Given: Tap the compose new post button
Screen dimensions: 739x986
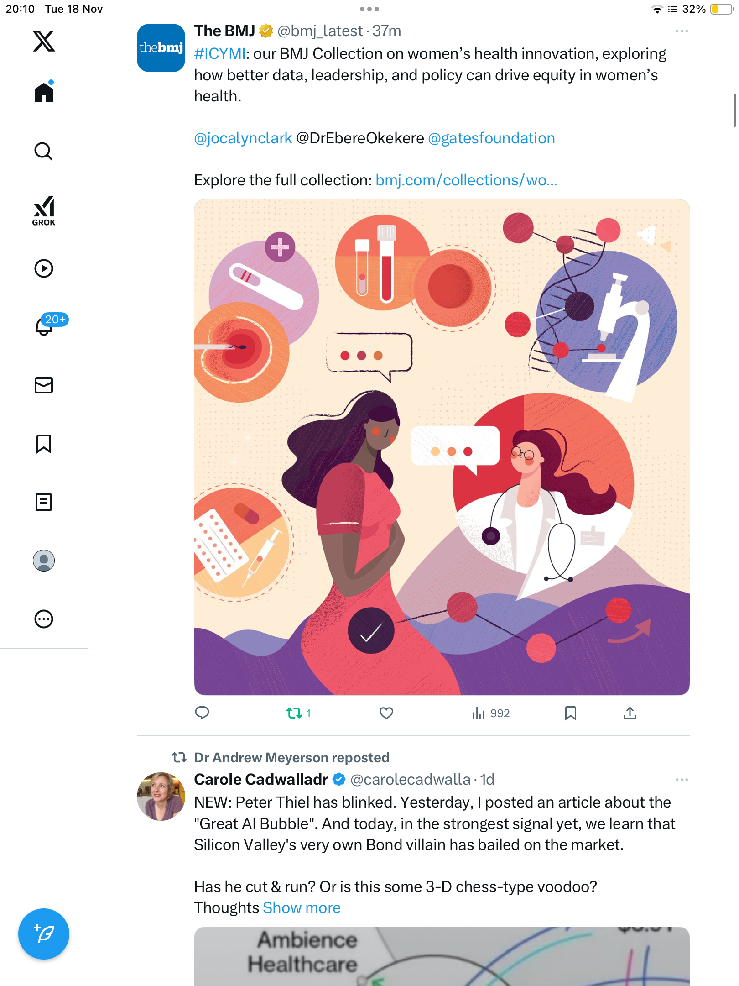Looking at the screenshot, I should (x=44, y=934).
